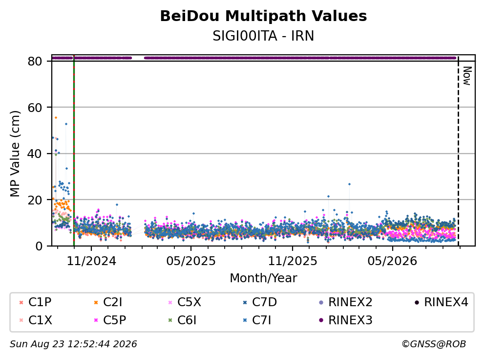The image size is (485, 359).
Task: Click the 11/2024 x-axis label
Action: [91, 261]
